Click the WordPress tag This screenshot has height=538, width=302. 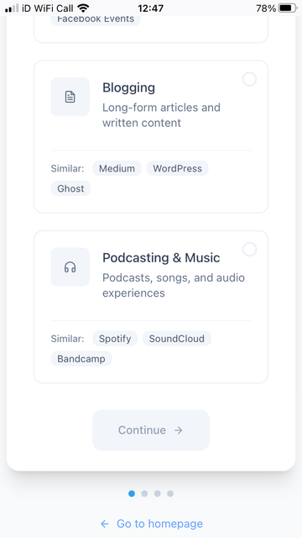pyautogui.click(x=177, y=168)
